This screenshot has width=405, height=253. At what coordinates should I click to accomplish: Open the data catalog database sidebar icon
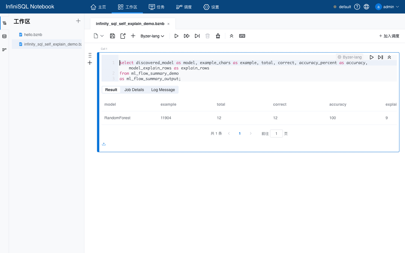tap(4, 36)
